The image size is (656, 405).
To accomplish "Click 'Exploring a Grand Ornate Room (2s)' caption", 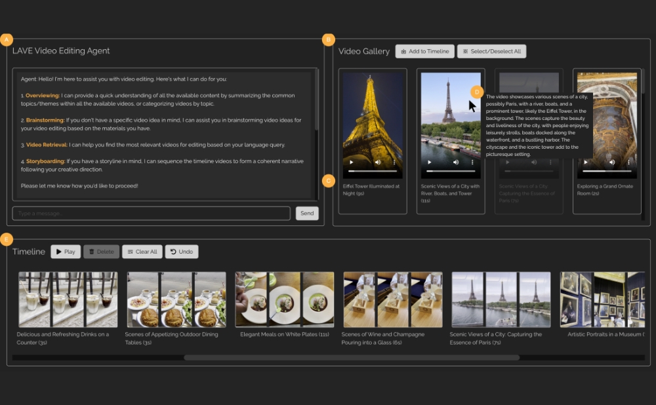I will [x=605, y=190].
